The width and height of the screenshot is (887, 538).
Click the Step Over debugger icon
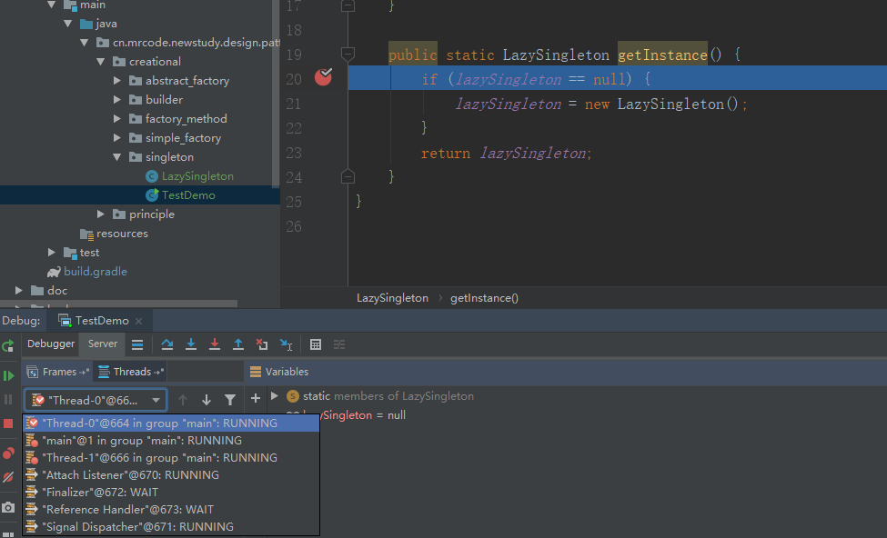[167, 344]
